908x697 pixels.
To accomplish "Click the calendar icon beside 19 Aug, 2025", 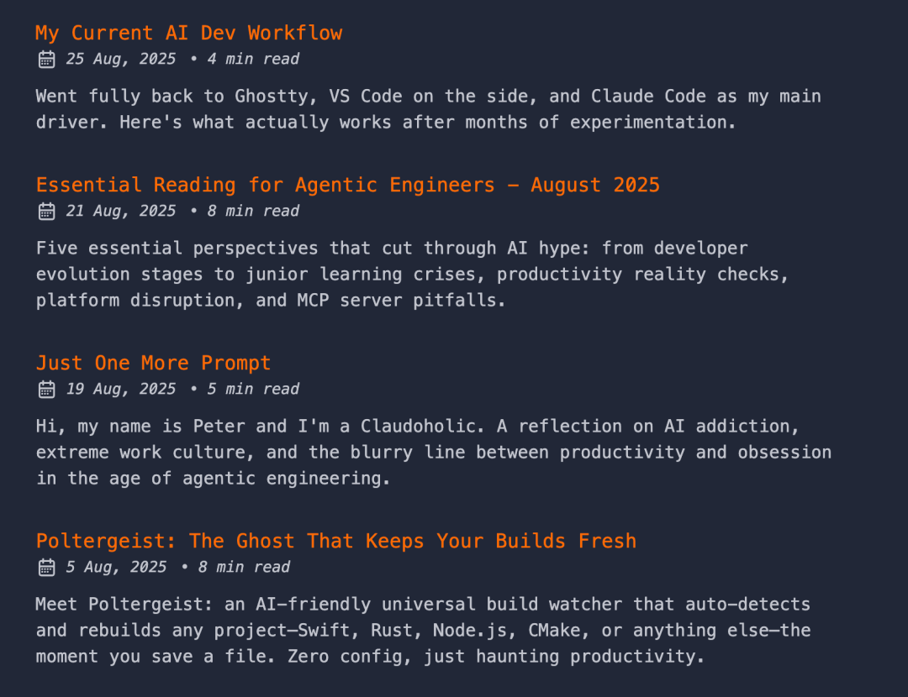I will 47,389.
